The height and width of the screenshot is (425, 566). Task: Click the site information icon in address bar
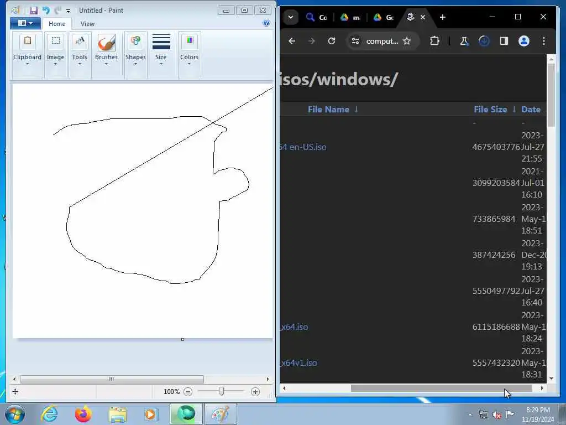point(355,41)
